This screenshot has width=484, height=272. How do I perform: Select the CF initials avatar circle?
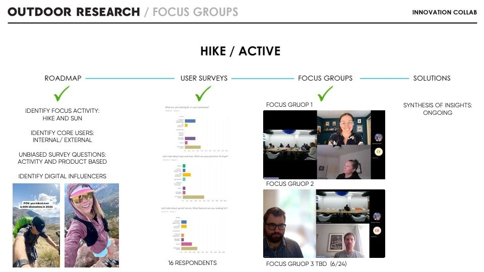379,152
